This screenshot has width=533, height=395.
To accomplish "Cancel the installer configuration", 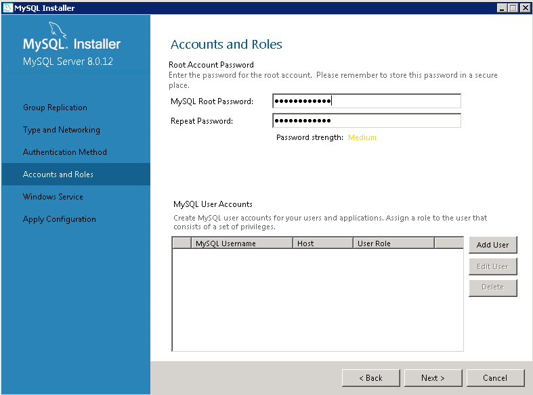I will pos(495,378).
